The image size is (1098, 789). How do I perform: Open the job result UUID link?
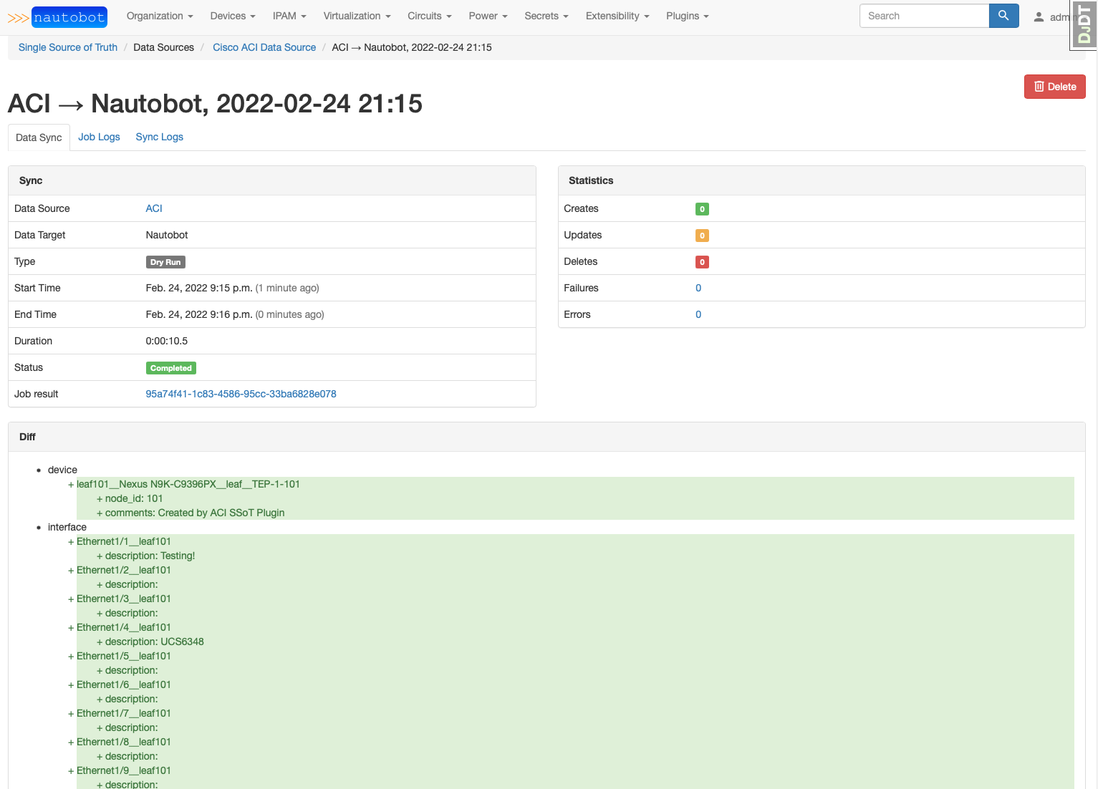tap(241, 394)
